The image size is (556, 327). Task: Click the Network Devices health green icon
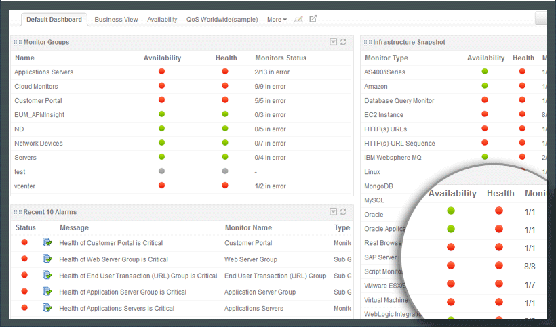click(x=225, y=143)
